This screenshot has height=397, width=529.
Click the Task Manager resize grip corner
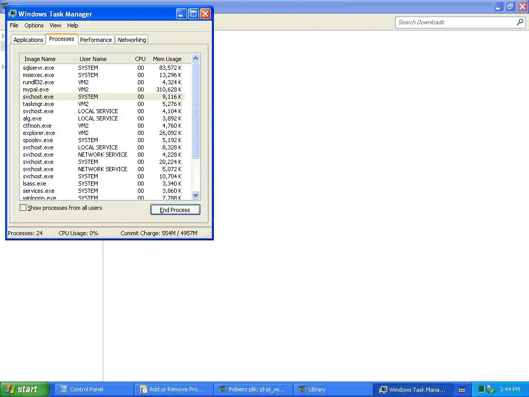tap(209, 235)
